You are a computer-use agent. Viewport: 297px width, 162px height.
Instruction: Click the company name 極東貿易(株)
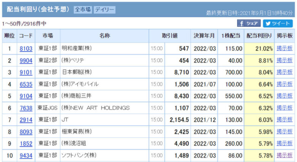click(77, 132)
